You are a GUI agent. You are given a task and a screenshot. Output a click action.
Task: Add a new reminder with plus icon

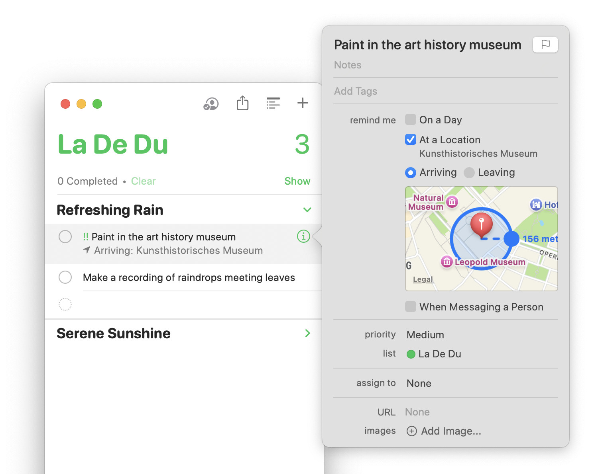click(303, 103)
